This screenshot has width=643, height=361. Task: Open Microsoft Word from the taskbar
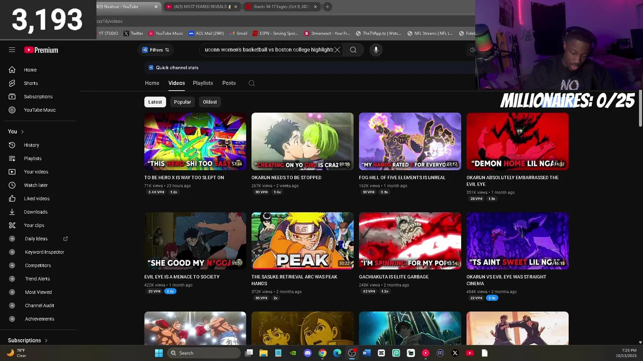click(x=366, y=353)
